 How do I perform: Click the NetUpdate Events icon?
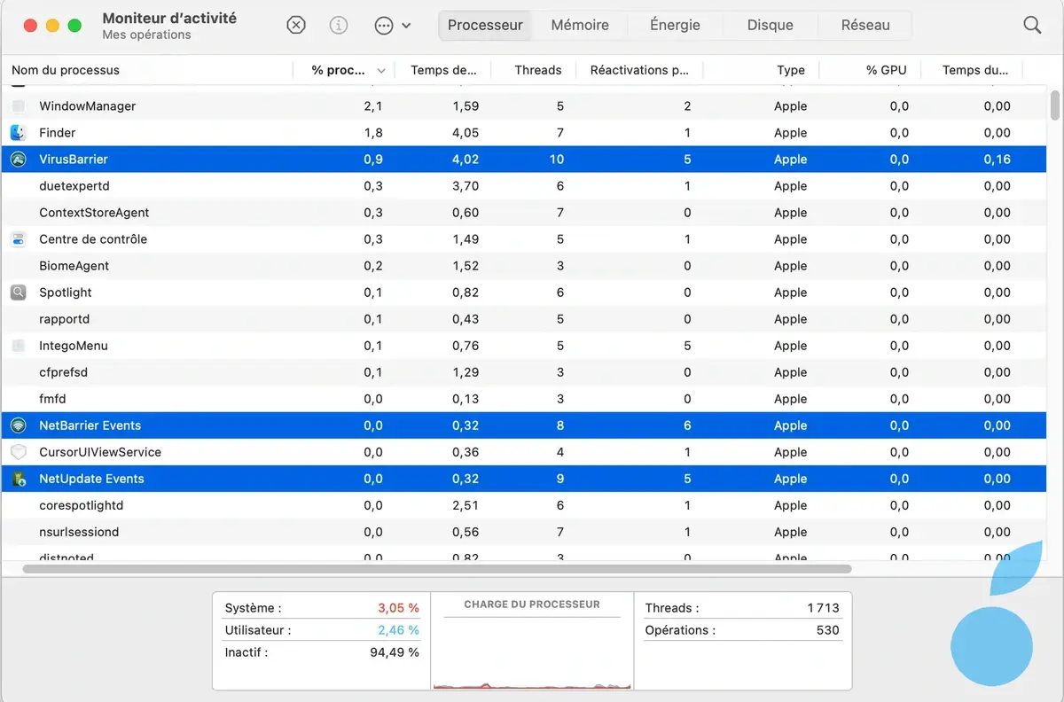click(19, 479)
